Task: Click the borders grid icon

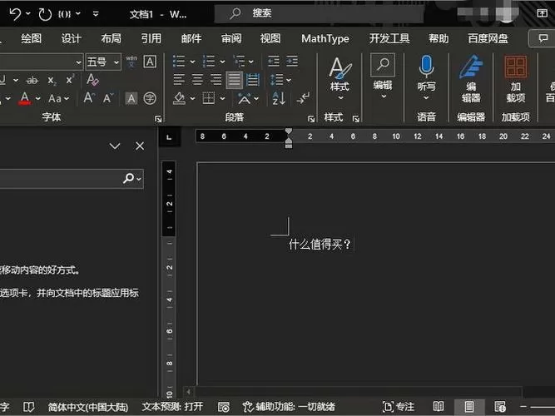Action: pyautogui.click(x=209, y=98)
